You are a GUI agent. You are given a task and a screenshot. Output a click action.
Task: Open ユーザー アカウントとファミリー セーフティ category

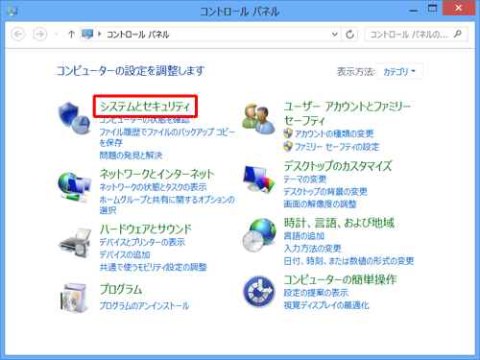click(348, 113)
